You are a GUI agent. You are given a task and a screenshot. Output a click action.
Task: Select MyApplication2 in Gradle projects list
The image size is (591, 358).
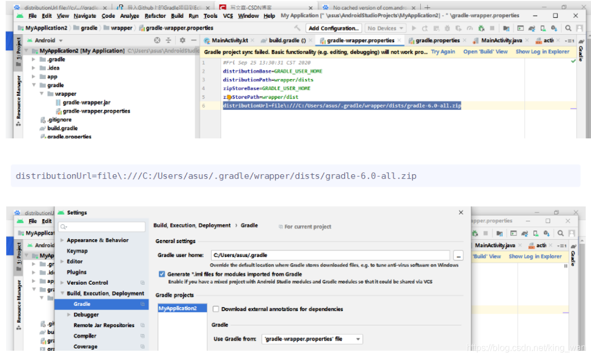tap(182, 308)
